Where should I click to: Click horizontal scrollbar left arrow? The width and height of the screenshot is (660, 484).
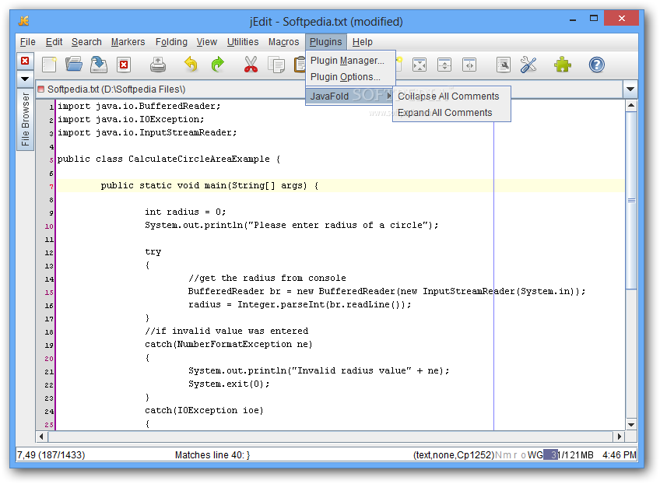41,437
